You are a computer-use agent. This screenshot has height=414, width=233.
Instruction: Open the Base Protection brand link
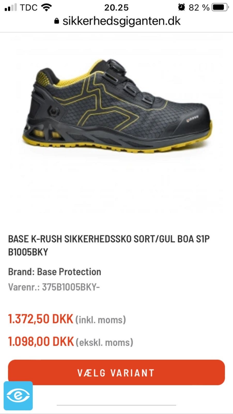(69, 272)
